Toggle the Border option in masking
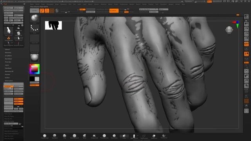Screen dimensions: 251x141 pyautogui.click(x=18, y=99)
